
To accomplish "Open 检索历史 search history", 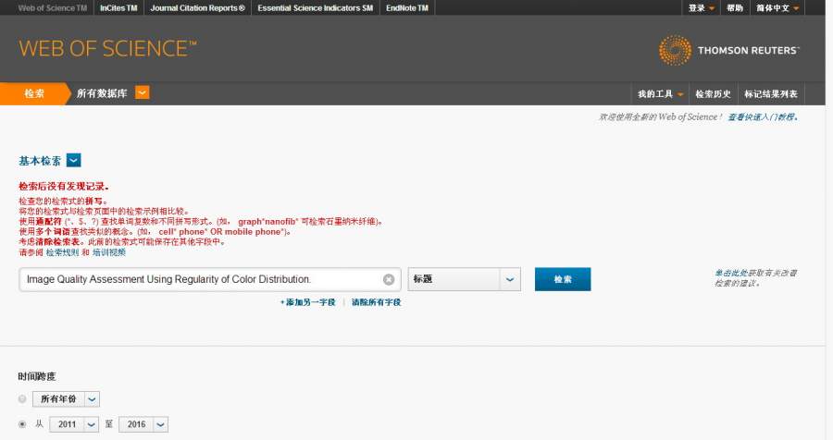I will coord(713,94).
